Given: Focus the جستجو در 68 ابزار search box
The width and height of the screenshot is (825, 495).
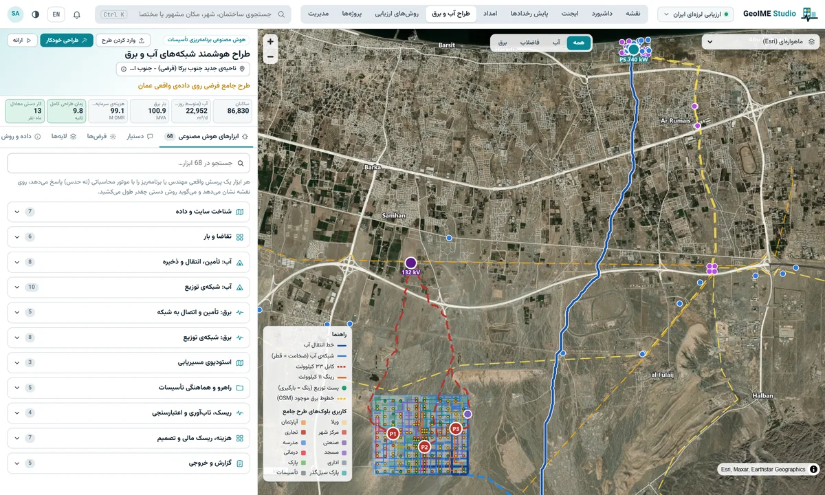Looking at the screenshot, I should (129, 163).
